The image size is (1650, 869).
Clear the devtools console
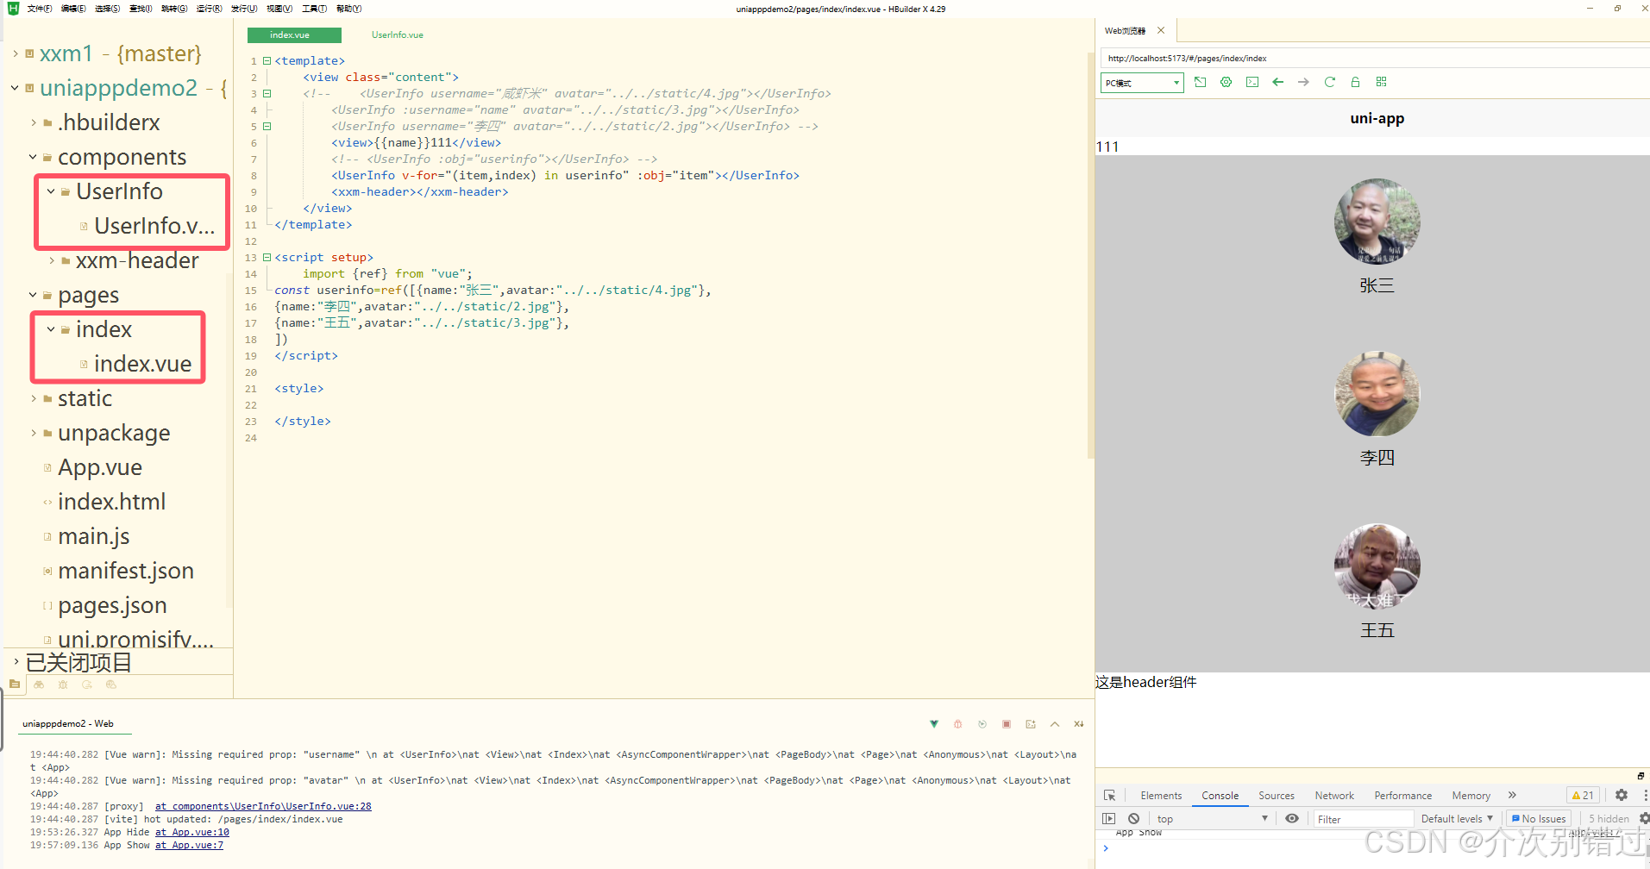tap(1133, 819)
